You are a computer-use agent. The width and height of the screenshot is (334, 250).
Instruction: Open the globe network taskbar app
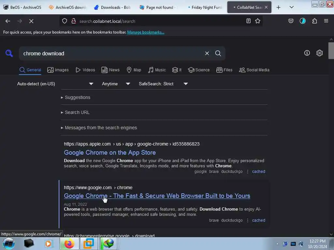(109, 243)
